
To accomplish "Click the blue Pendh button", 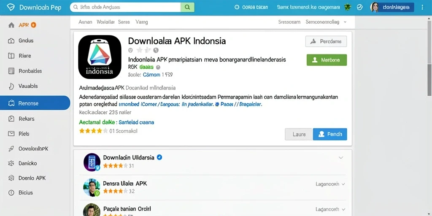I will [330, 134].
